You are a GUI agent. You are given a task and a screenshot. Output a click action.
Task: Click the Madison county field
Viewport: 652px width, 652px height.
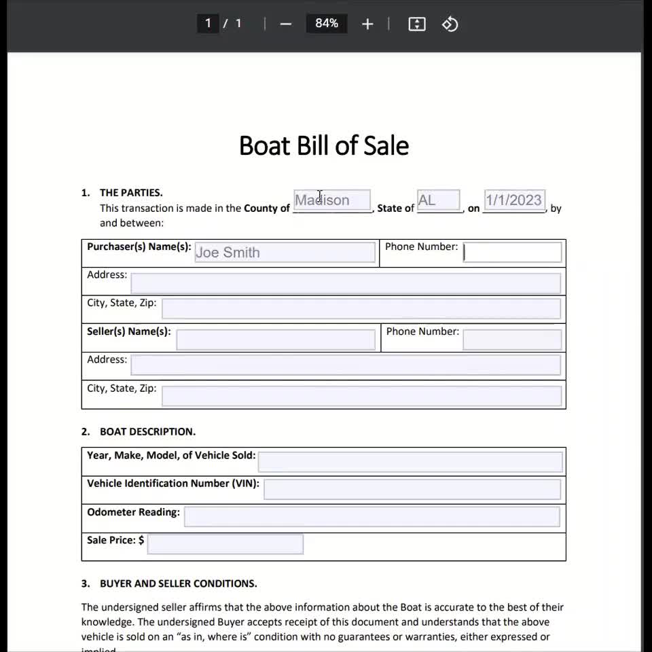pyautogui.click(x=331, y=199)
